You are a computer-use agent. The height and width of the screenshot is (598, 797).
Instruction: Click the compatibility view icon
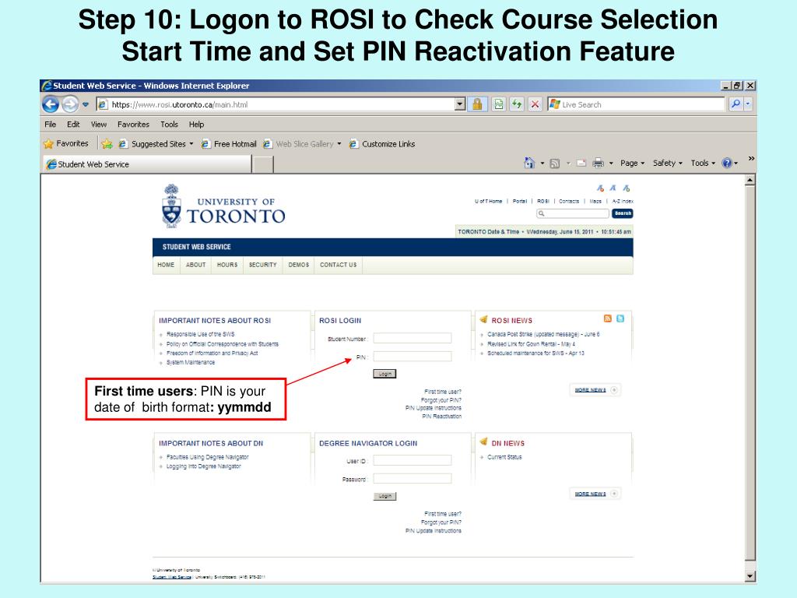[499, 104]
